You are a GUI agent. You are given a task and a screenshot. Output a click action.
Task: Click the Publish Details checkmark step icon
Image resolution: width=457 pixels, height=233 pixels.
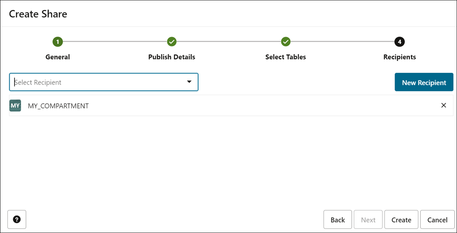(171, 42)
